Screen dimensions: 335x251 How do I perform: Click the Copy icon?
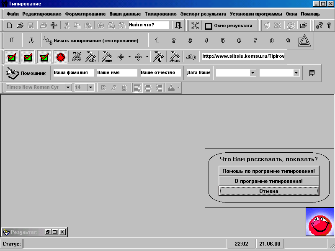[77, 26]
